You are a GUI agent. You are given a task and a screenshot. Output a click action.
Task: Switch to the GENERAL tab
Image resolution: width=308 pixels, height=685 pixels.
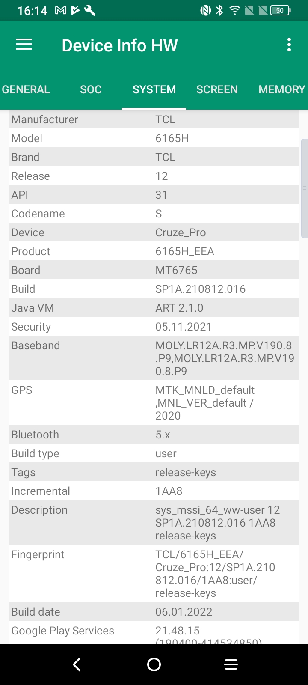26,89
